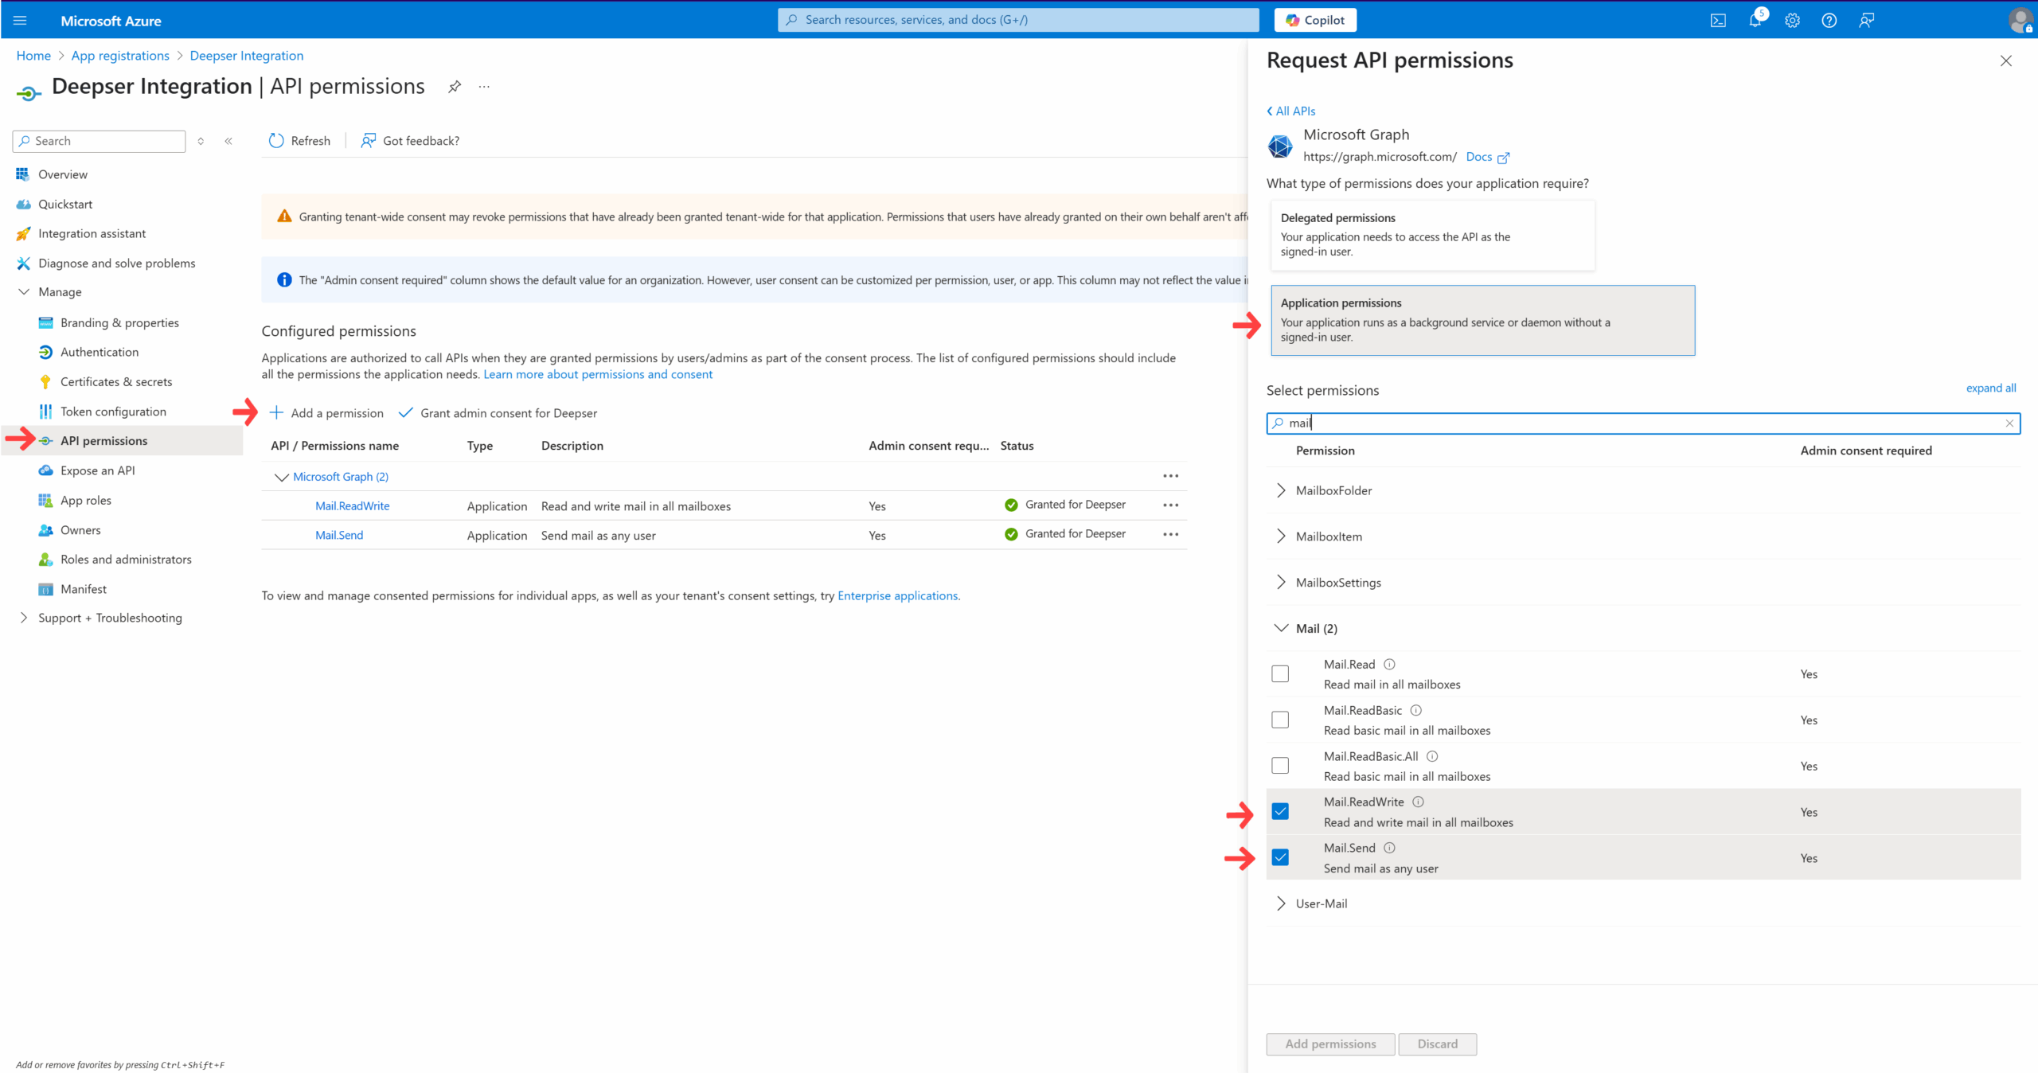Open the Azure portal hamburger menu

coord(20,21)
